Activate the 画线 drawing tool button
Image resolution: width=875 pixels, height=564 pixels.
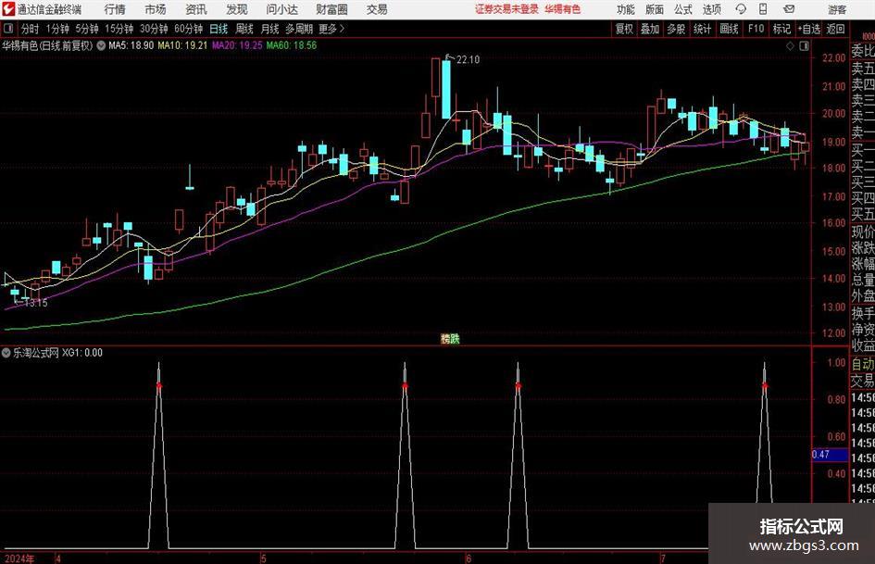point(729,29)
